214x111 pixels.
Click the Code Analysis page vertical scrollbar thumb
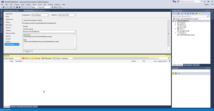(x=169, y=34)
